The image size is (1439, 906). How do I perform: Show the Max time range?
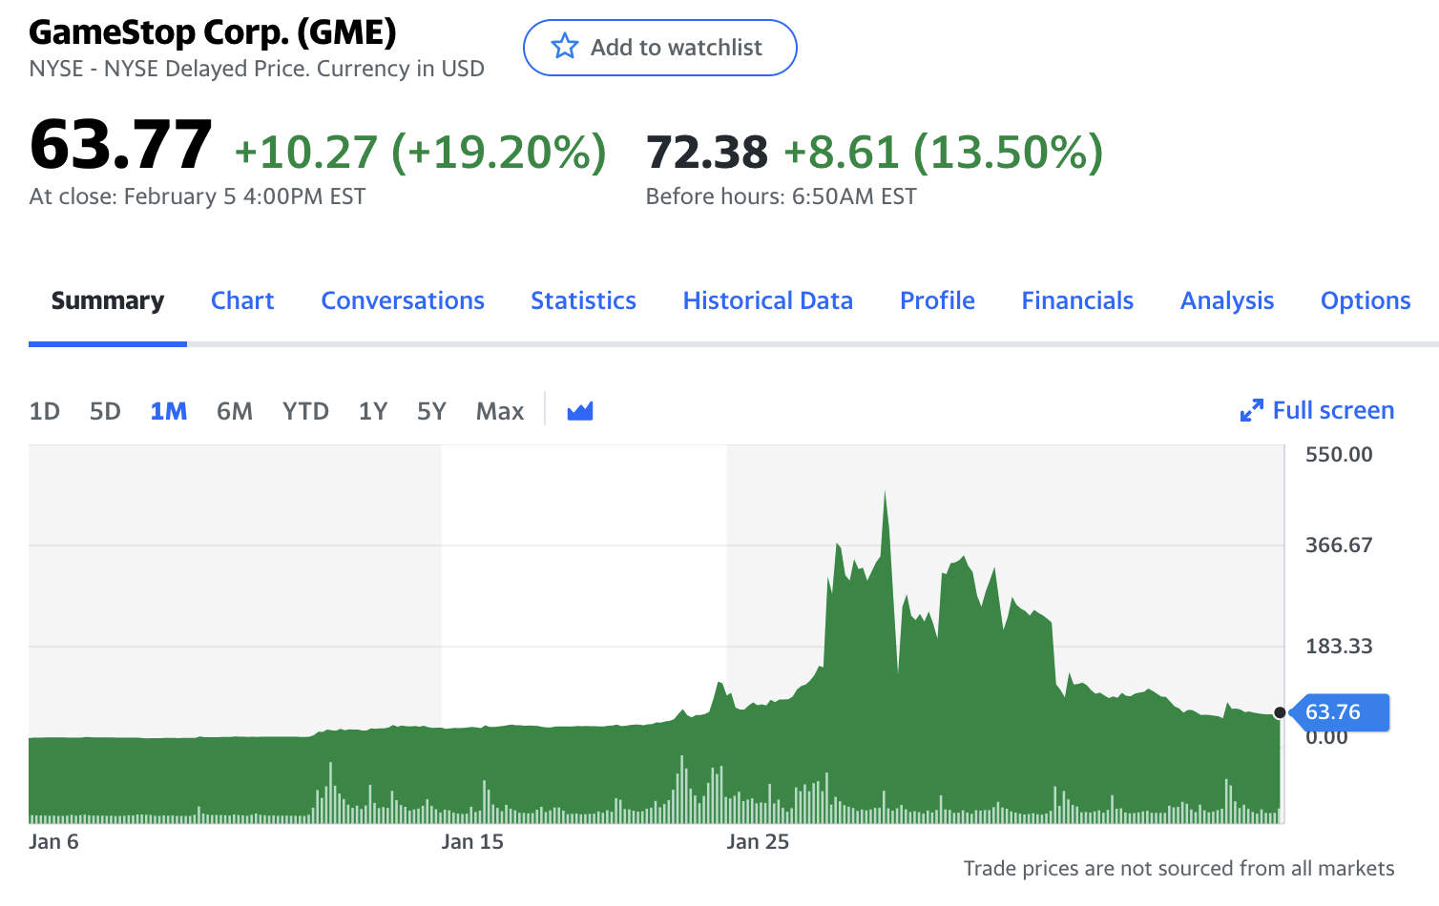click(x=500, y=411)
